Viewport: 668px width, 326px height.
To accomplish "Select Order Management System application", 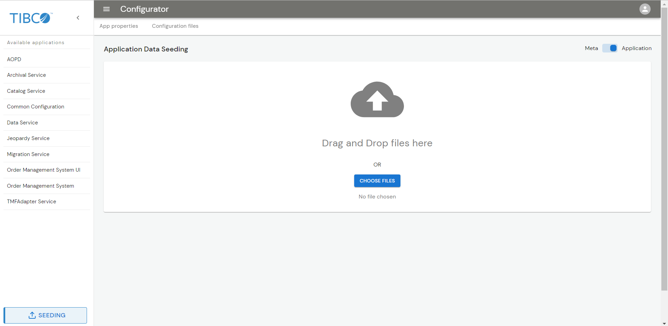I will tap(47, 186).
